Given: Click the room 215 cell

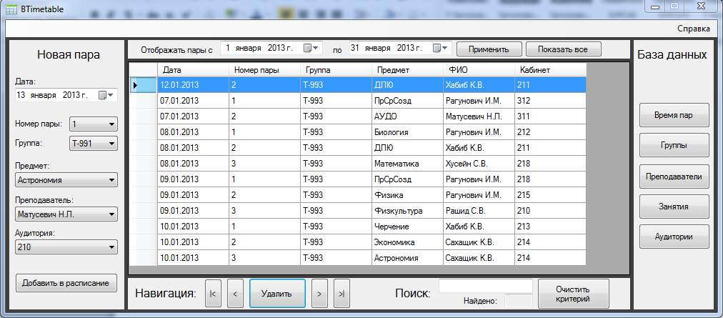Looking at the screenshot, I should coord(551,195).
